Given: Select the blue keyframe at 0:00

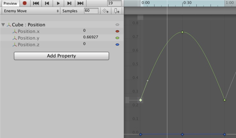Looking at the screenshot, I should (x=141, y=134).
